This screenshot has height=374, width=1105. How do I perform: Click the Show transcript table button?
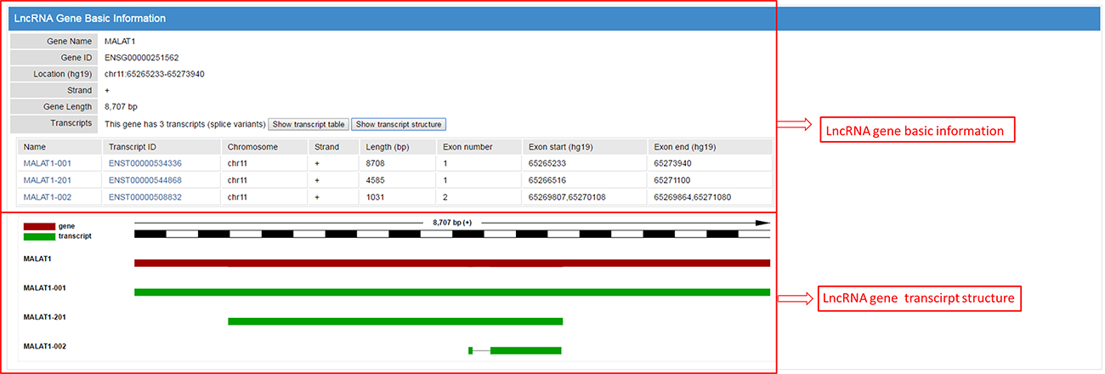pos(308,124)
